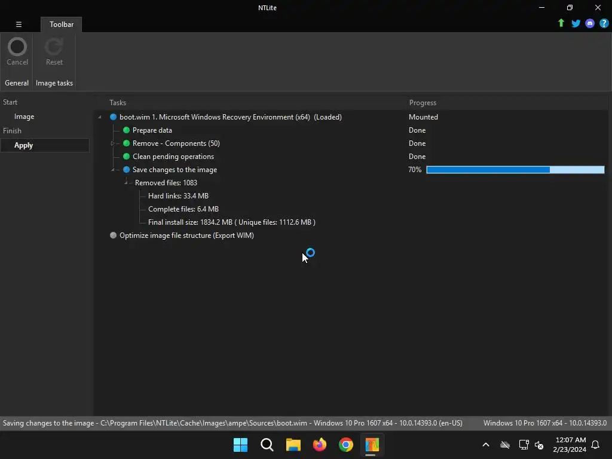This screenshot has height=459, width=612.
Task: Select Save changes to the image task
Action: [x=175, y=169]
